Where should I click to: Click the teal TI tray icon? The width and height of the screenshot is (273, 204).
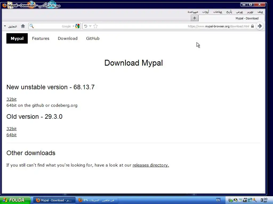pyautogui.click(x=250, y=200)
